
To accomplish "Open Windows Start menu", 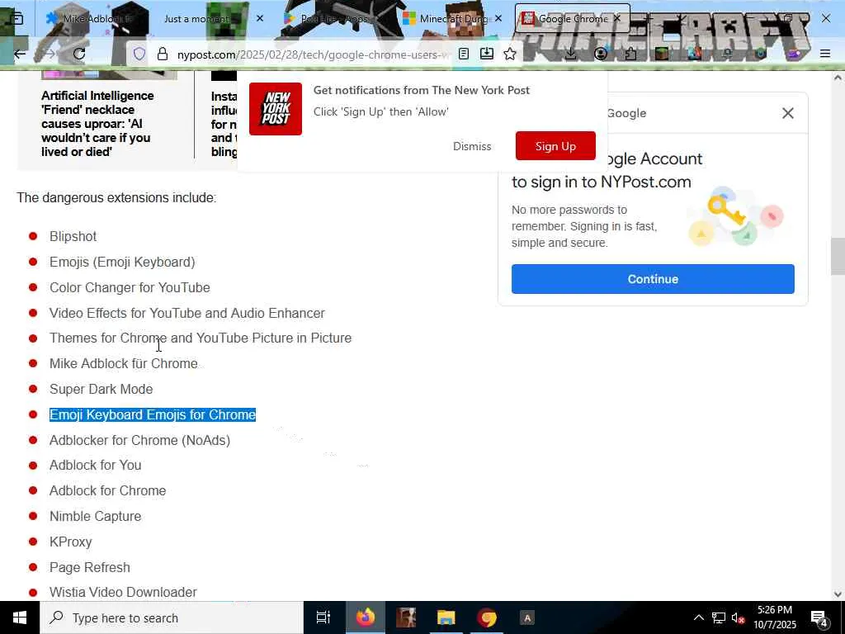I will point(20,617).
